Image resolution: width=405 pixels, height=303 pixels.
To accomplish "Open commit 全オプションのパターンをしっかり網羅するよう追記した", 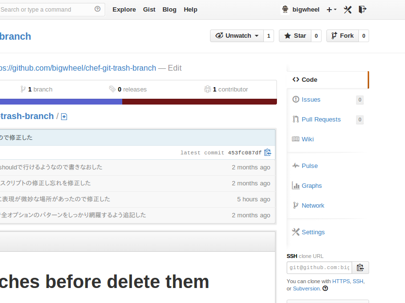I will tap(73, 215).
